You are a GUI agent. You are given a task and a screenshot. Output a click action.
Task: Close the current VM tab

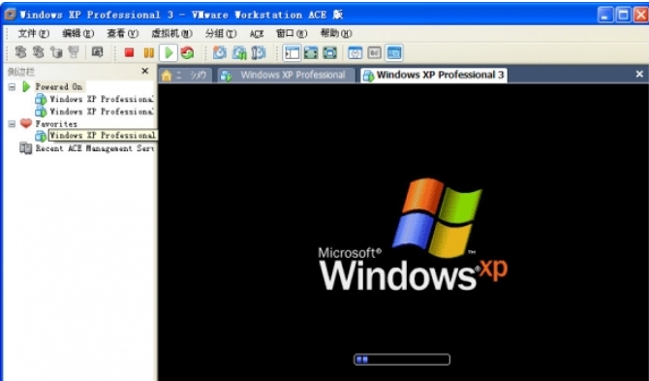(639, 74)
